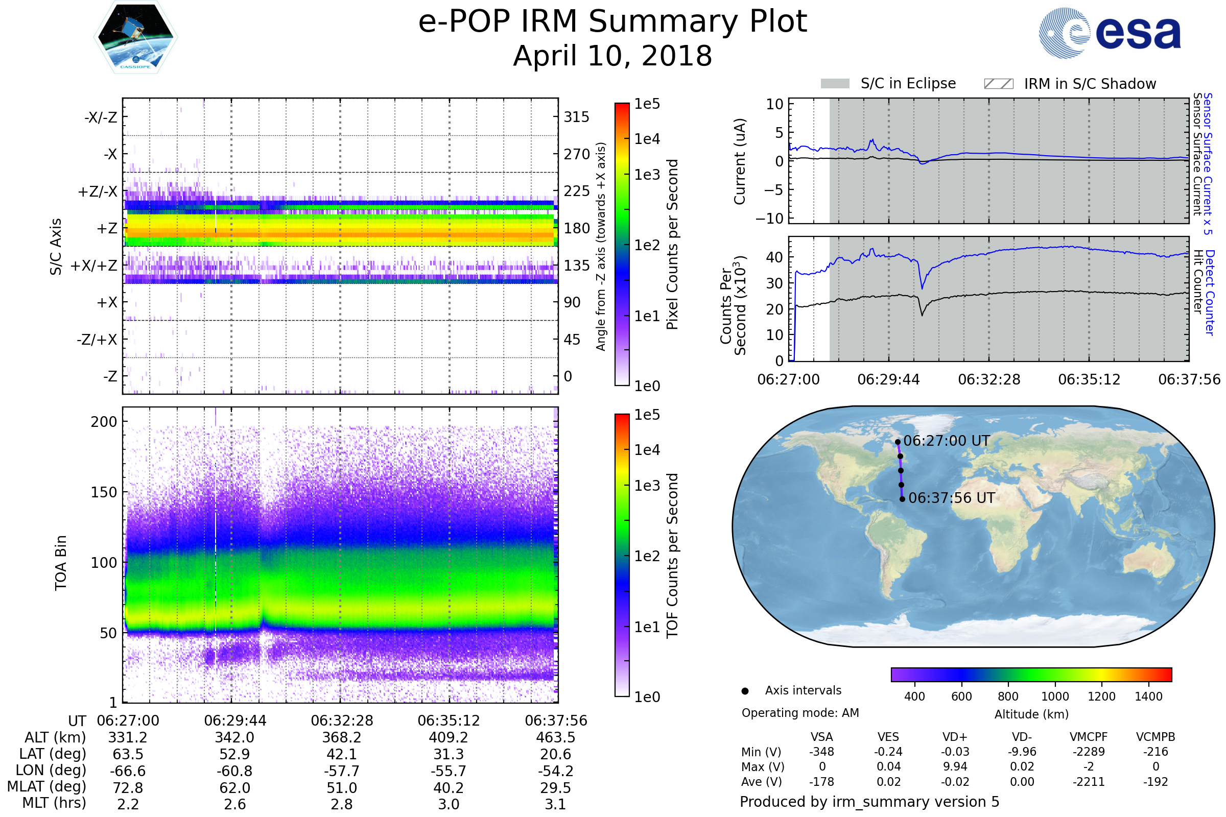Click the gray S/C in Eclipse legend swatch
The width and height of the screenshot is (1226, 817).
(x=835, y=84)
